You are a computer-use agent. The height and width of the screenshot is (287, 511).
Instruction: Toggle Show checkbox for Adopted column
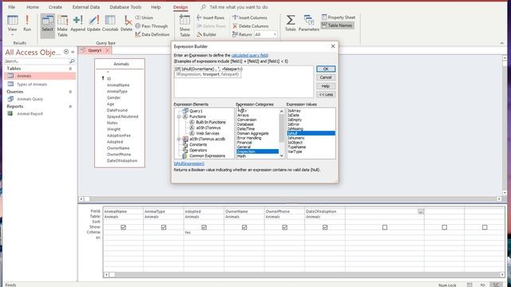(204, 227)
